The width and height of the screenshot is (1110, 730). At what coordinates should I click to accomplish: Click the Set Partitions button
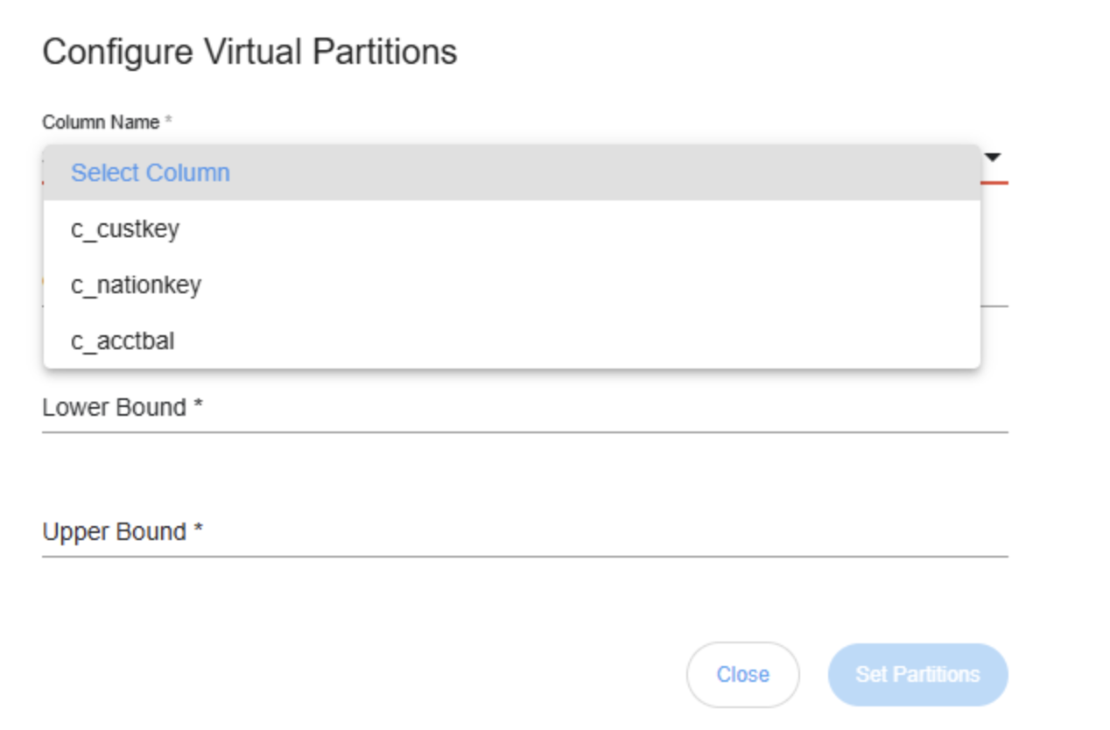(x=917, y=675)
